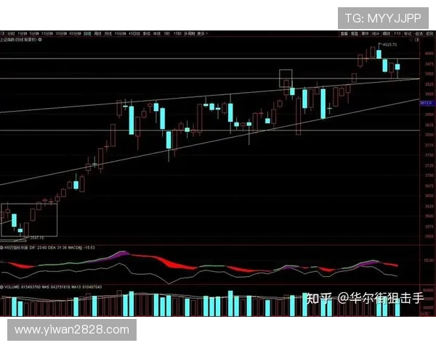Screen dimensions: 436x348
Task: Click the 复盘 replay button
Action: [x=355, y=33]
